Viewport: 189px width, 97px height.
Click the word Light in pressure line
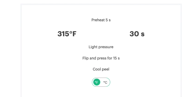[x=92, y=47]
